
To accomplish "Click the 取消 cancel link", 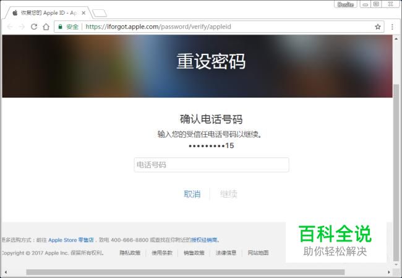I will (x=192, y=194).
